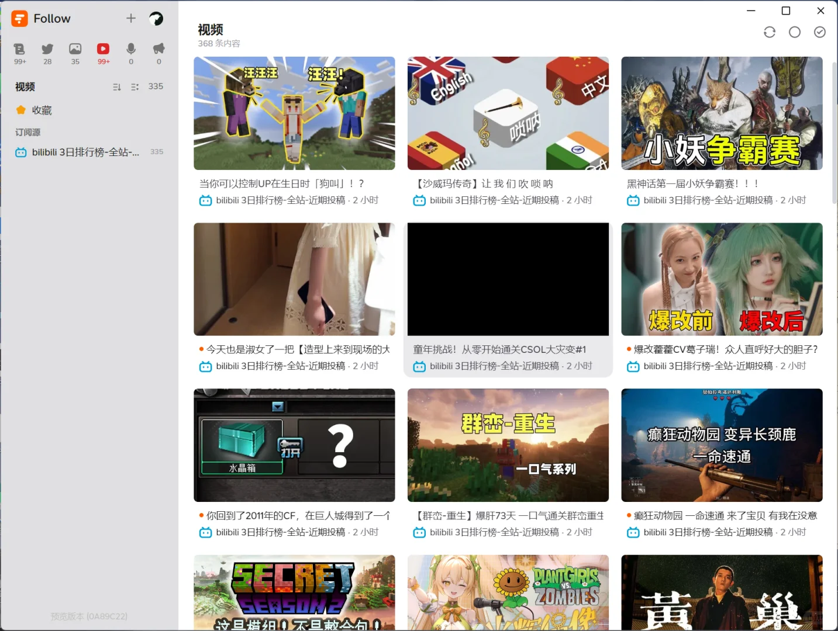Add a new subscription with plus button
This screenshot has width=838, height=631.
pos(131,19)
